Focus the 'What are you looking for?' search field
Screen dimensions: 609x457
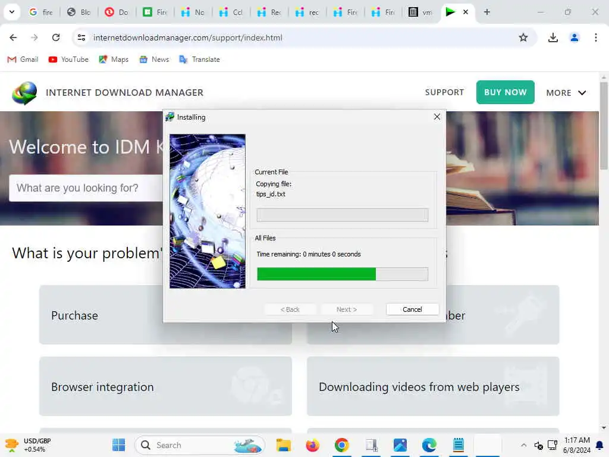(86, 188)
